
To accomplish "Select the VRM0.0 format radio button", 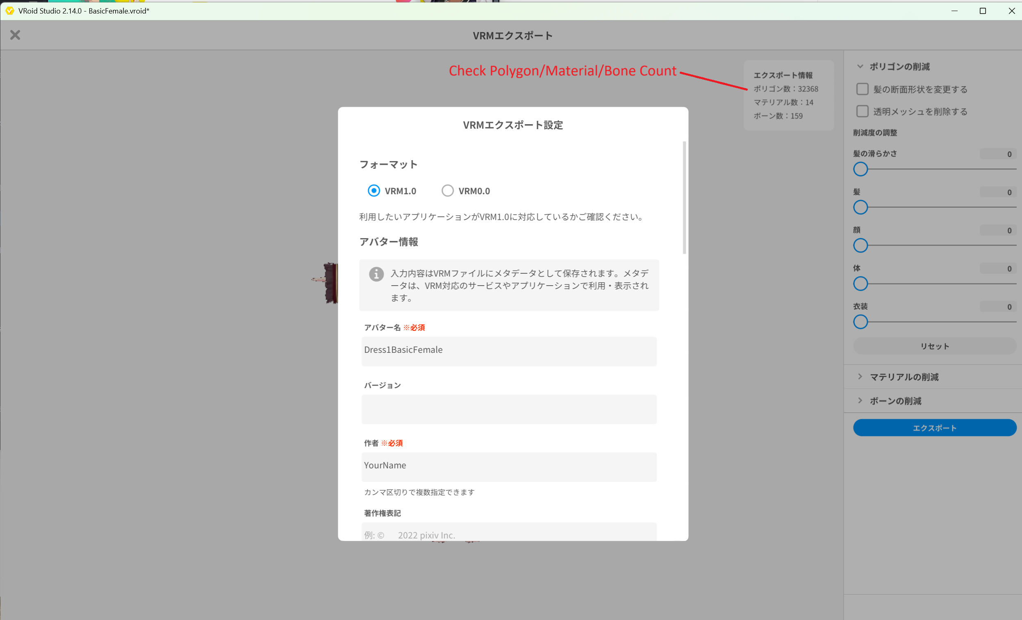I will coord(447,191).
